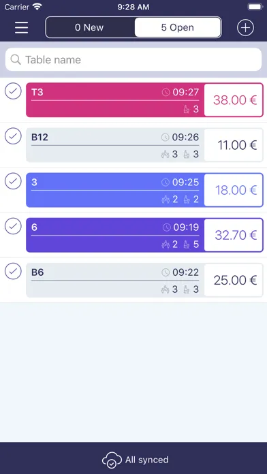Click guests icon on order 3

[166, 200]
